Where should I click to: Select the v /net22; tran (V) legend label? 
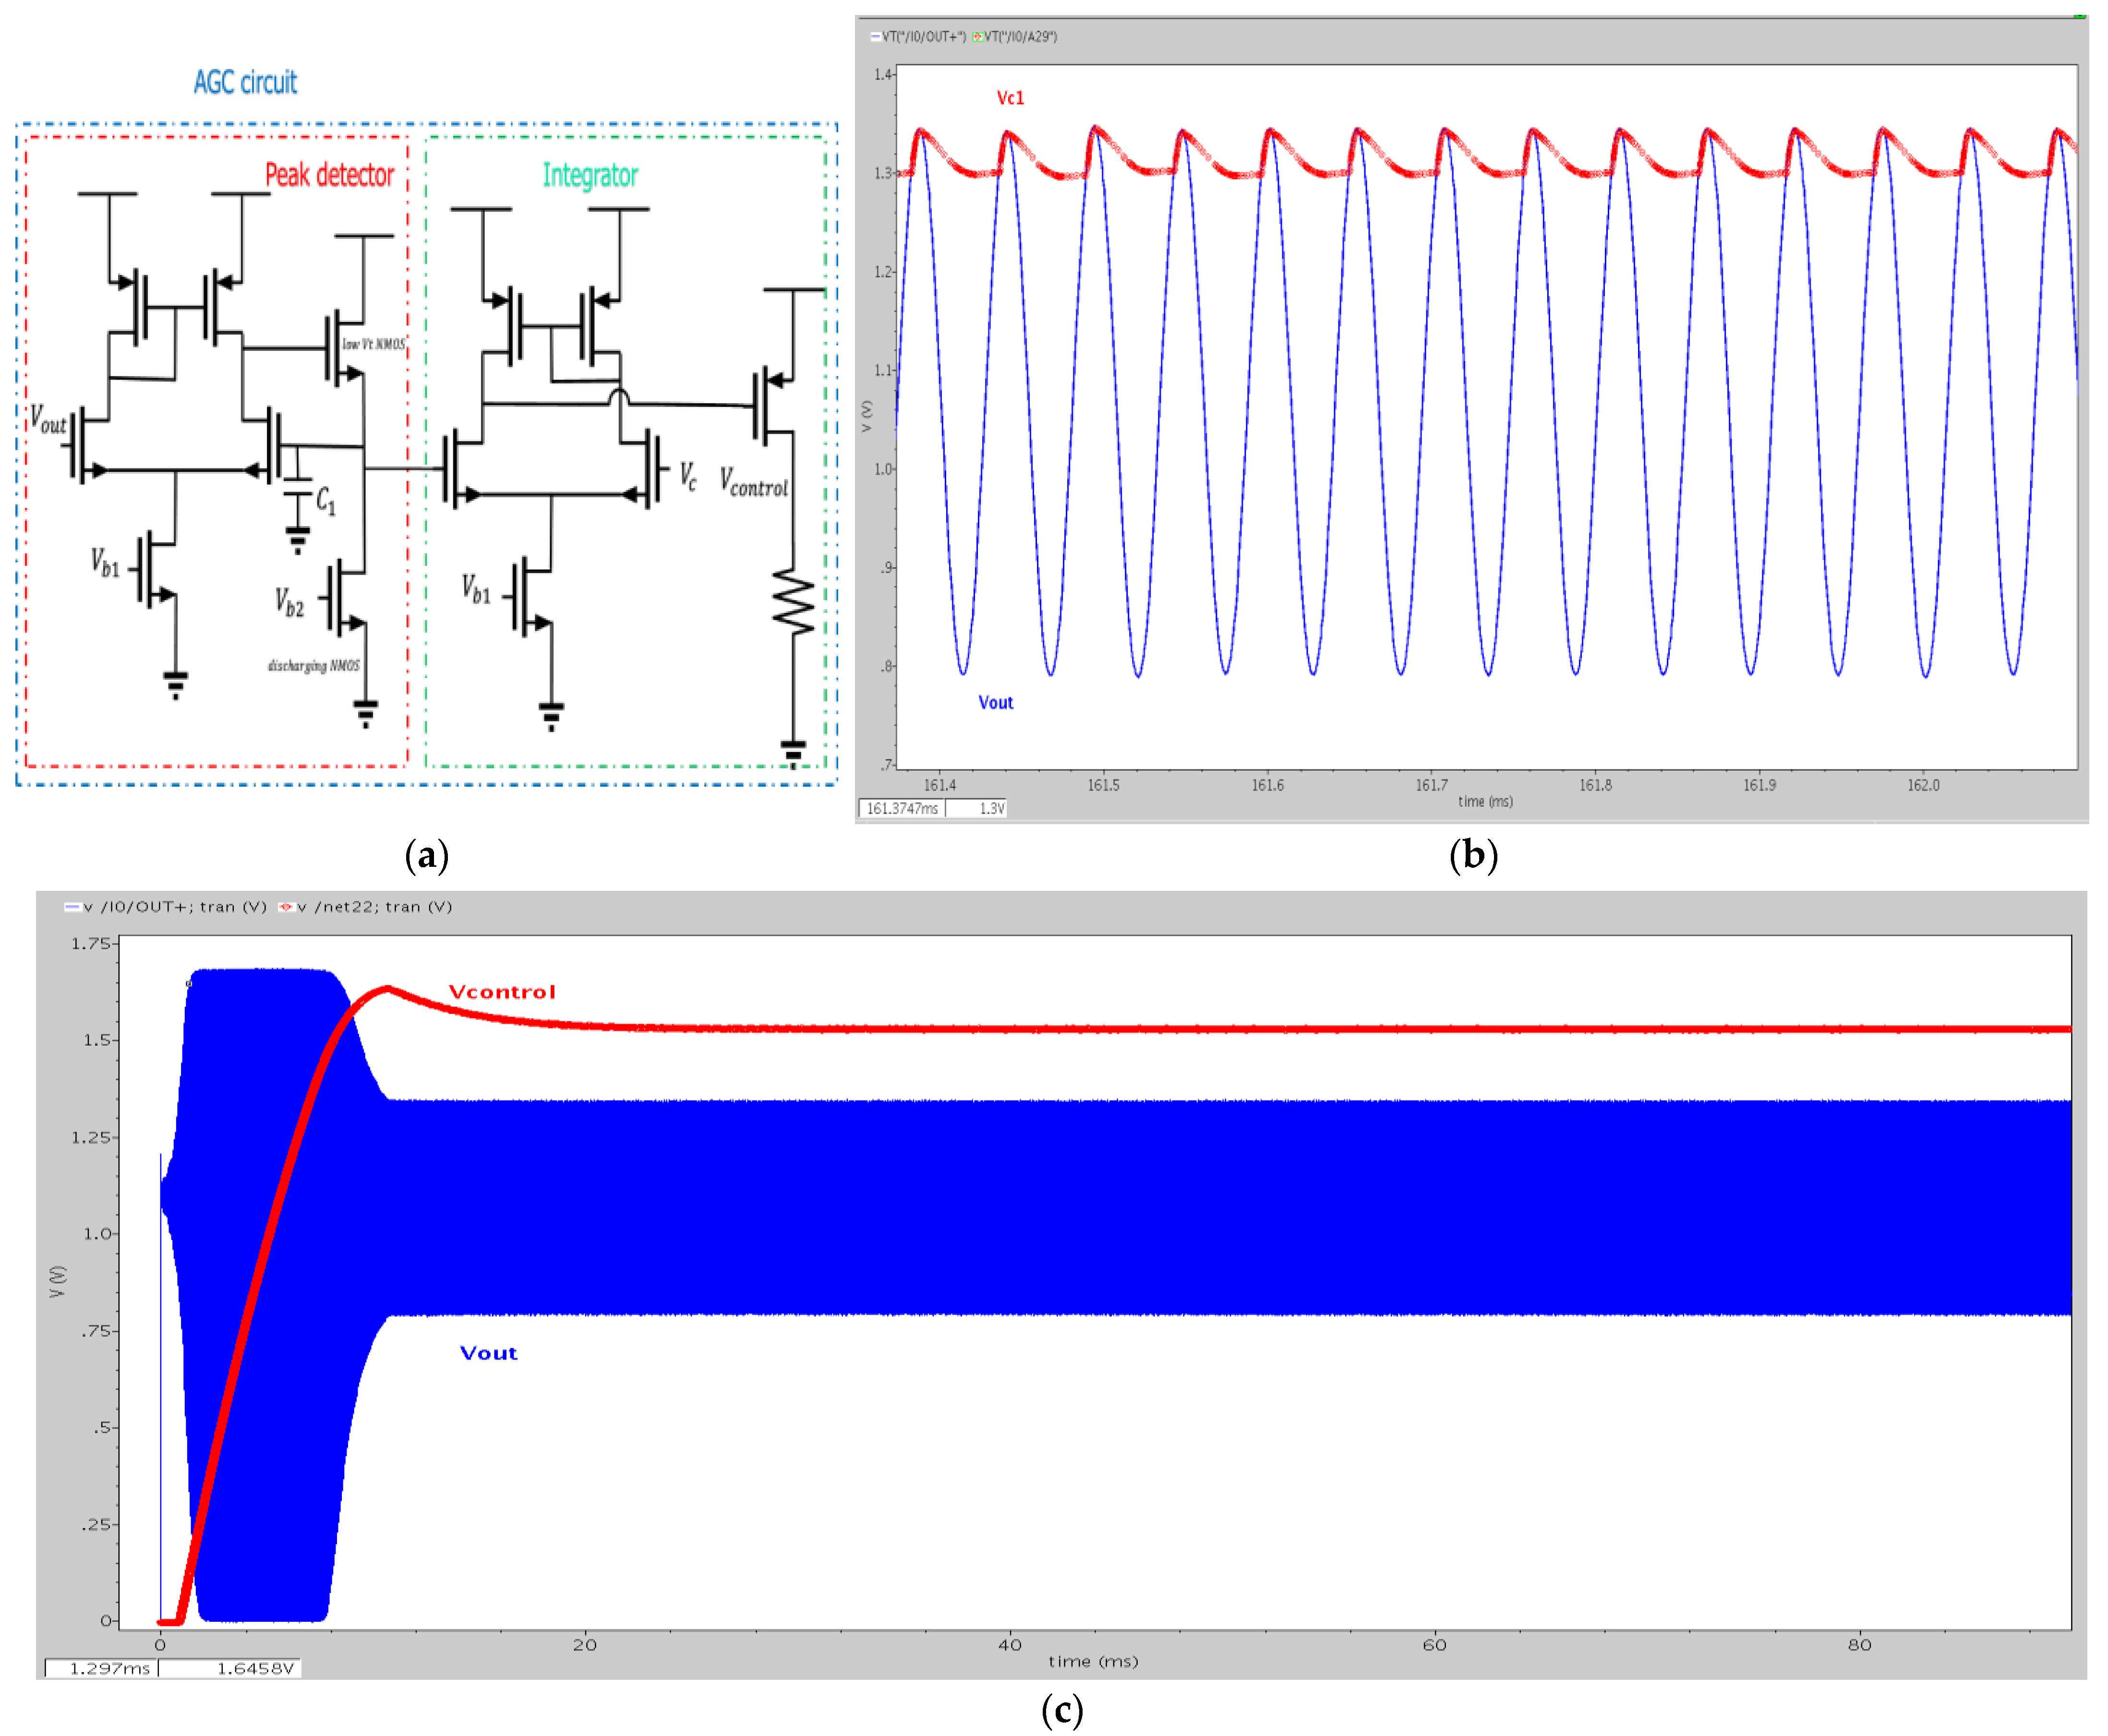click(x=375, y=907)
